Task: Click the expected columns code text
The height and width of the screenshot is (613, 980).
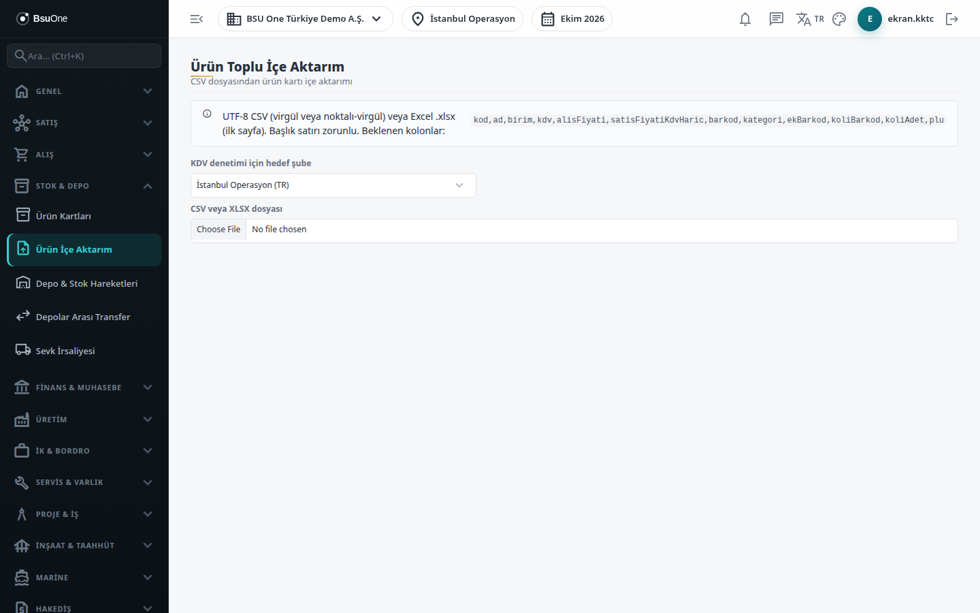Action: coord(708,120)
